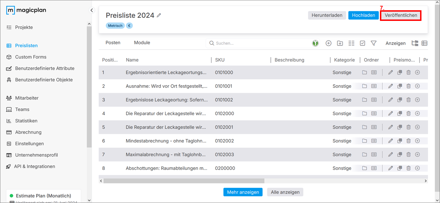Switch to table list view icon
This screenshot has width=440, height=203.
pos(425,43)
